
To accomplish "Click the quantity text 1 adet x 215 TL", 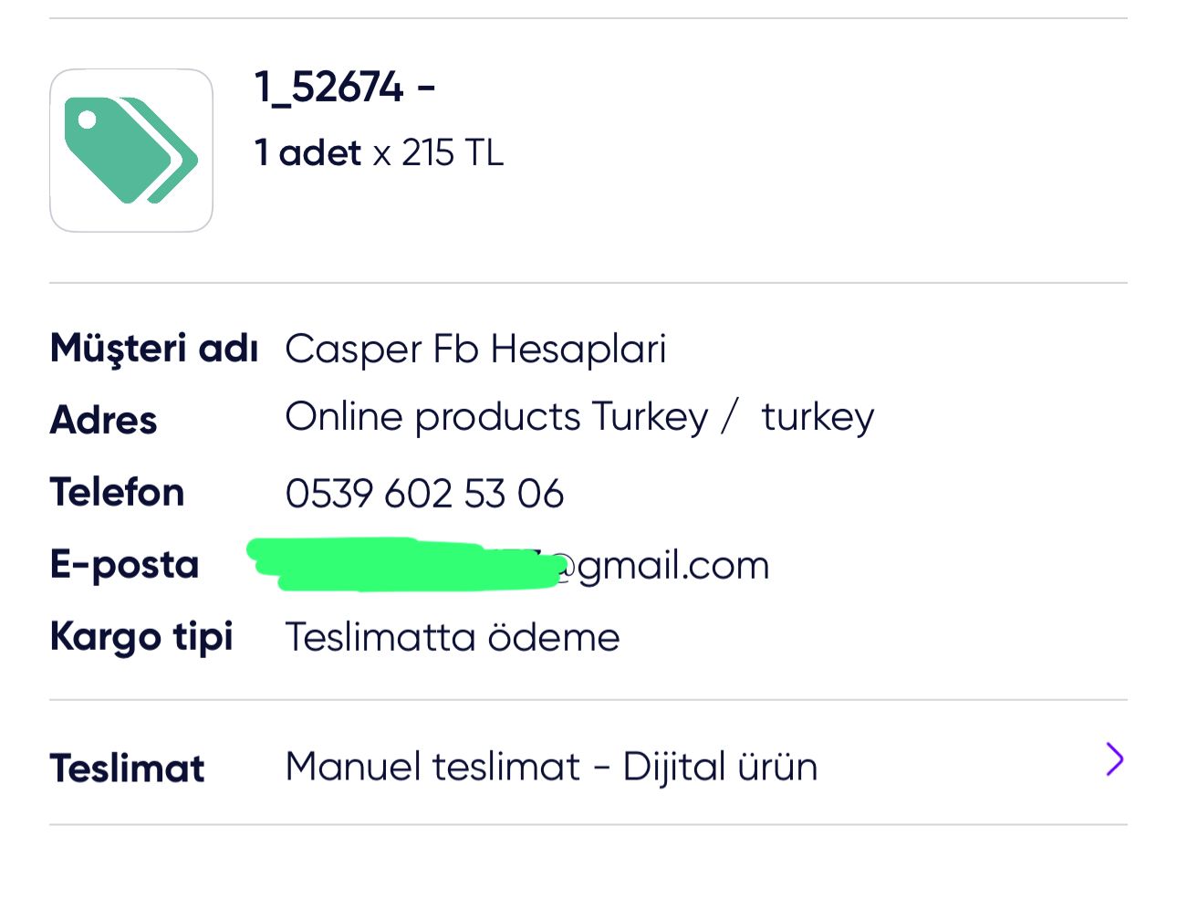I will 379,152.
